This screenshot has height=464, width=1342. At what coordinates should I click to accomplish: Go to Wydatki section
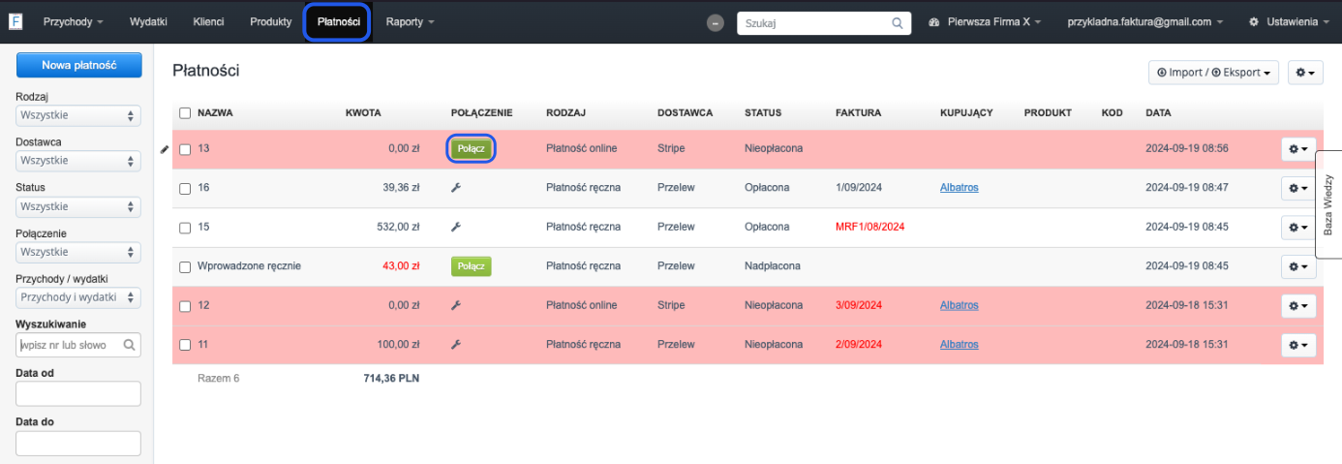pos(148,21)
